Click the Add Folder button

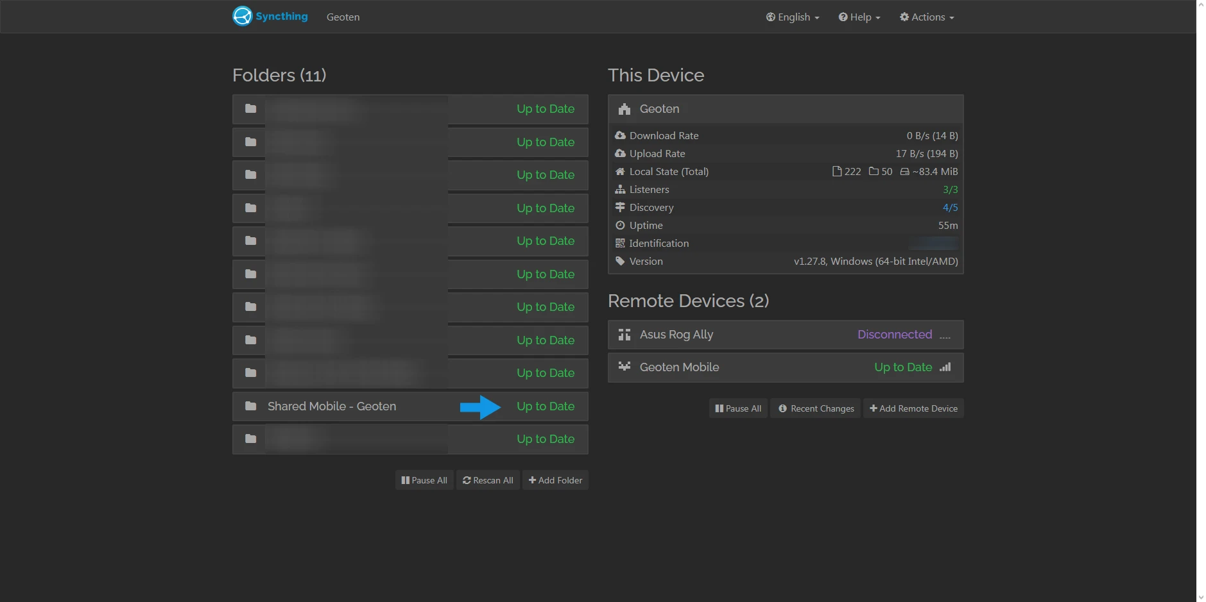coord(555,480)
